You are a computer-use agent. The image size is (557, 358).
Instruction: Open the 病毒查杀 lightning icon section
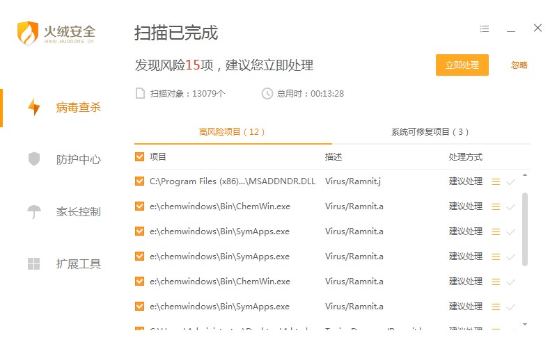coord(34,107)
